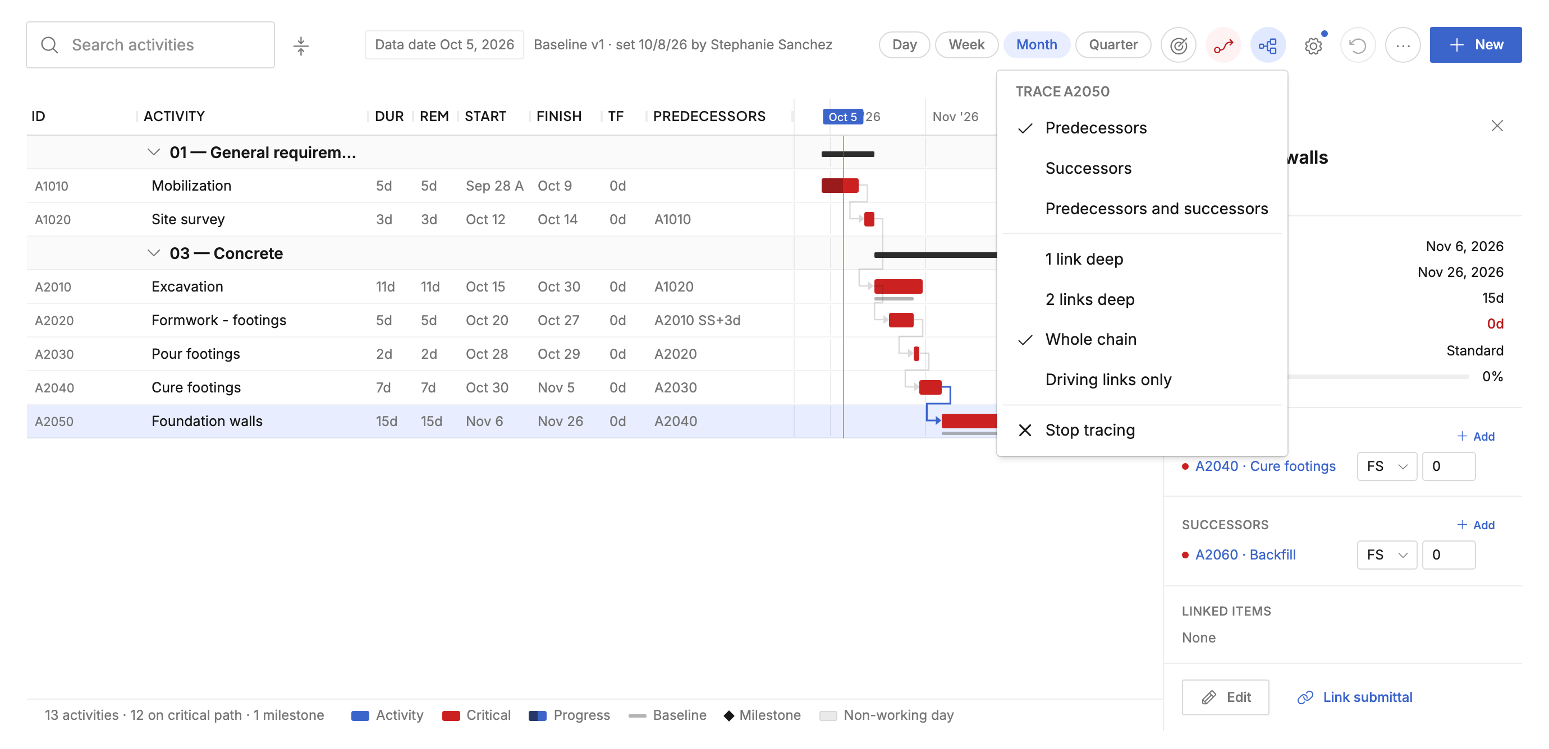This screenshot has width=1549, height=749.
Task: Click the Cure footings Gantt bar
Action: 929,387
